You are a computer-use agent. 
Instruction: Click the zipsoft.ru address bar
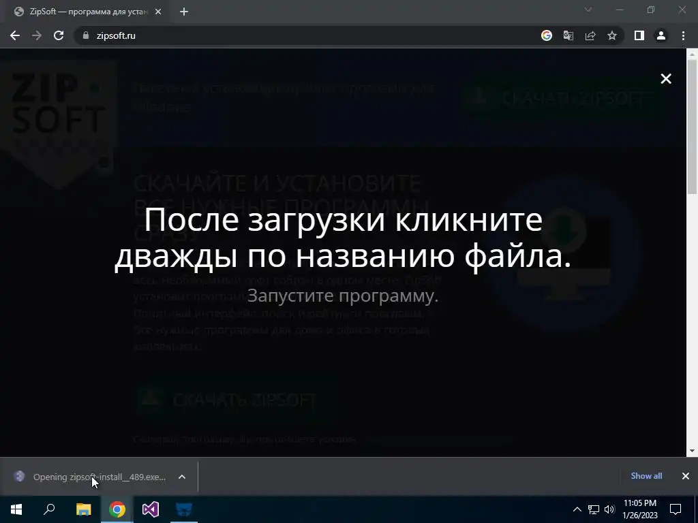pos(307,35)
